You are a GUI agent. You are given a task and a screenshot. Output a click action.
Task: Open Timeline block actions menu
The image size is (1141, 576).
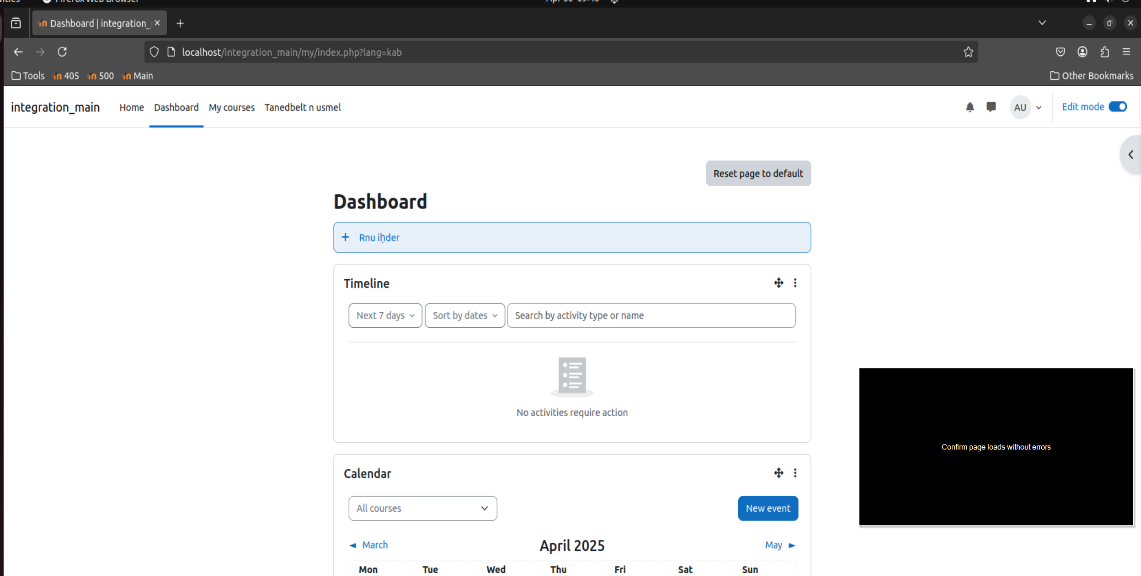[x=795, y=283]
